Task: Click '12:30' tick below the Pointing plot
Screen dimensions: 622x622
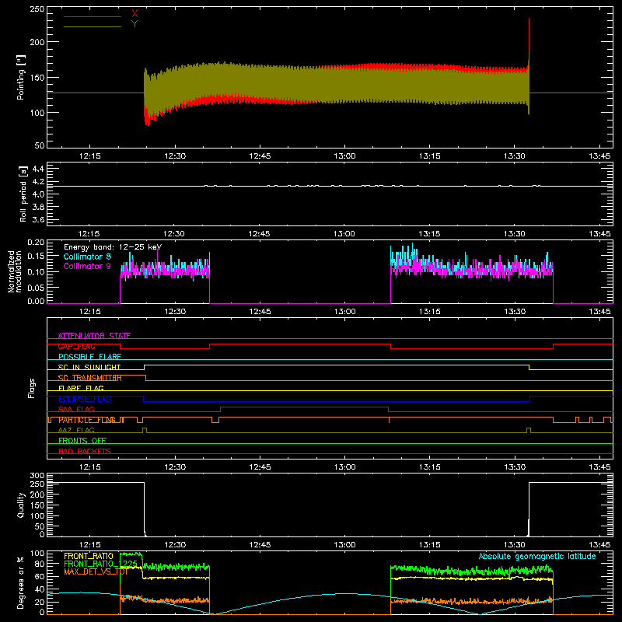Action: click(175, 156)
